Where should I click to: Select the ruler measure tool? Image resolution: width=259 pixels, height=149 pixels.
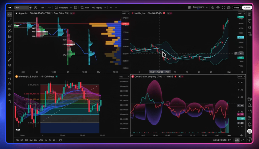[10, 60]
